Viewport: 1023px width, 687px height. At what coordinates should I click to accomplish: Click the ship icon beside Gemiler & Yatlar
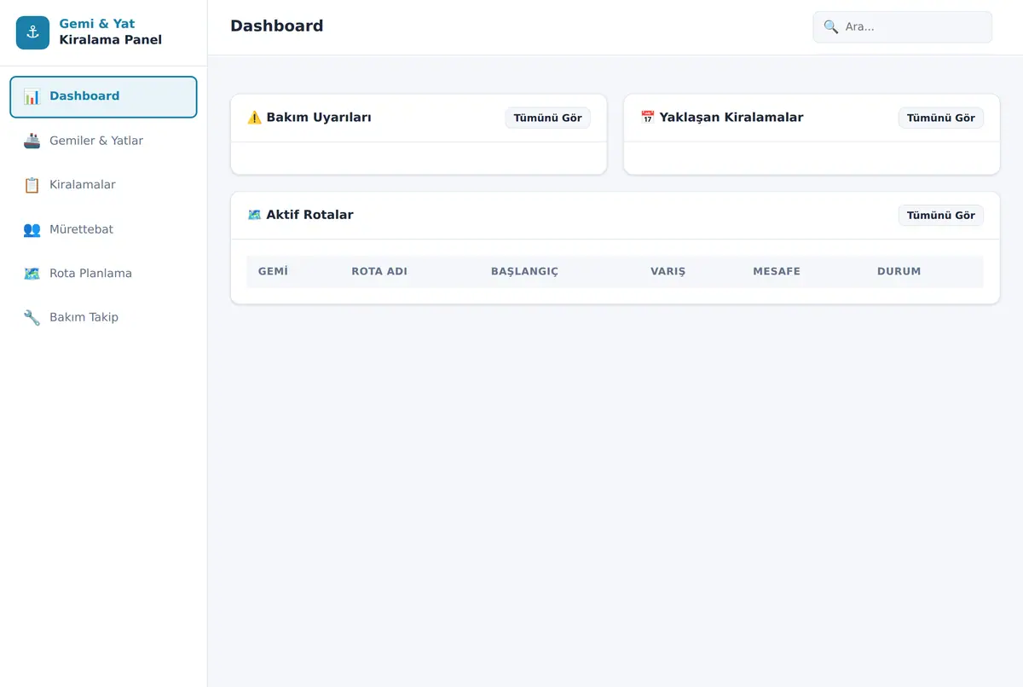(x=32, y=141)
